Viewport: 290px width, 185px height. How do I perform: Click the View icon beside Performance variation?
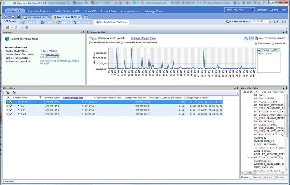(256, 38)
